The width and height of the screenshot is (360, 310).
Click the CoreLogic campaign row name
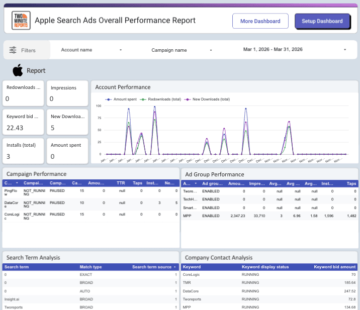click(x=12, y=216)
